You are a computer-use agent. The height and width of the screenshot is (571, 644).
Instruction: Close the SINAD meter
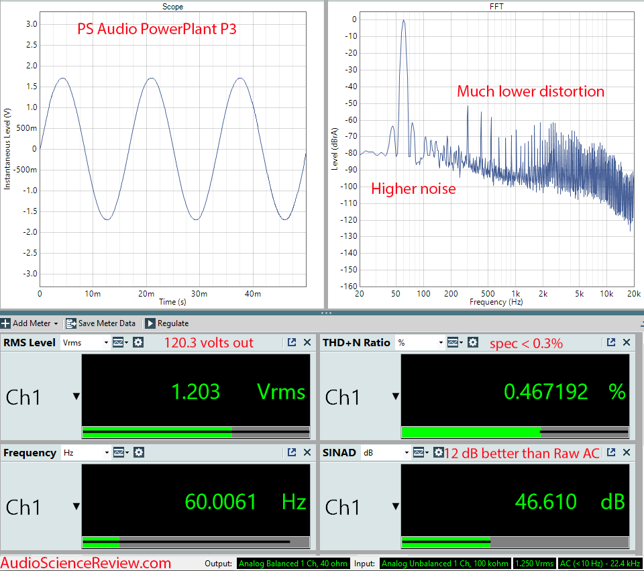pyautogui.click(x=627, y=452)
